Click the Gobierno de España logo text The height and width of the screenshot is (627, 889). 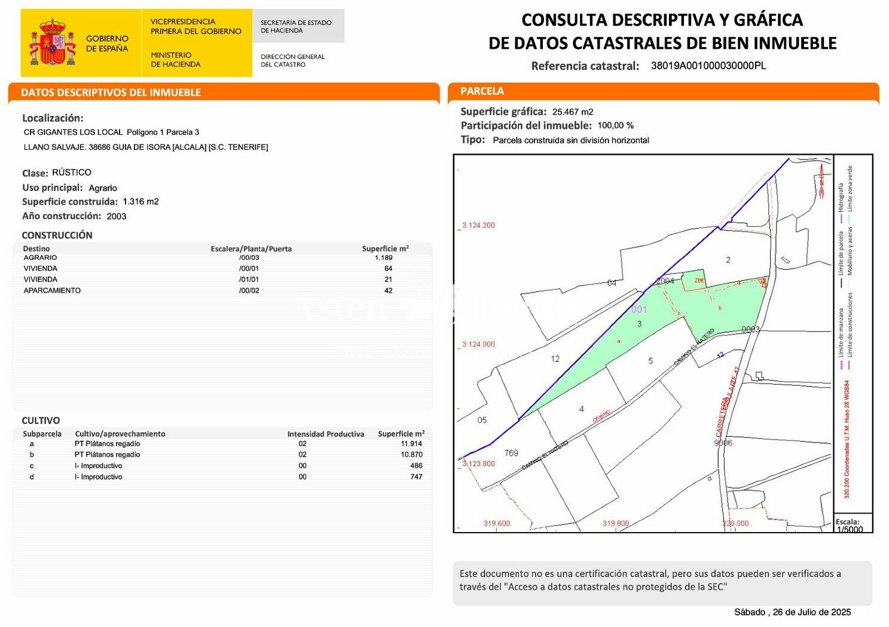[x=107, y=44]
